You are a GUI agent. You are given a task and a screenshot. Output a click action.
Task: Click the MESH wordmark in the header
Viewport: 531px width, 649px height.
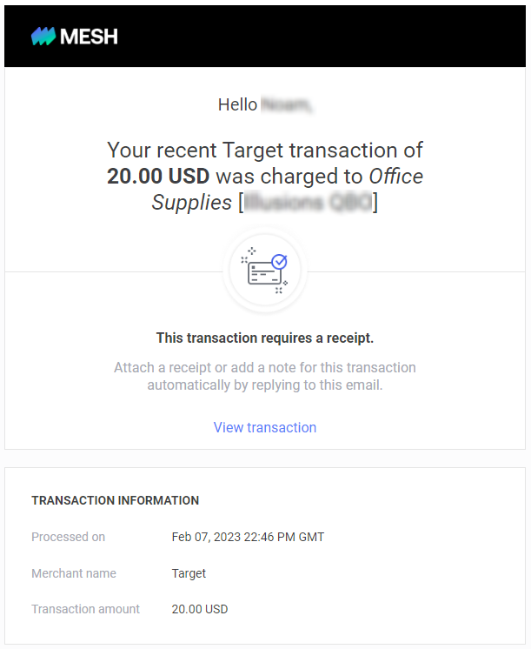click(x=89, y=37)
